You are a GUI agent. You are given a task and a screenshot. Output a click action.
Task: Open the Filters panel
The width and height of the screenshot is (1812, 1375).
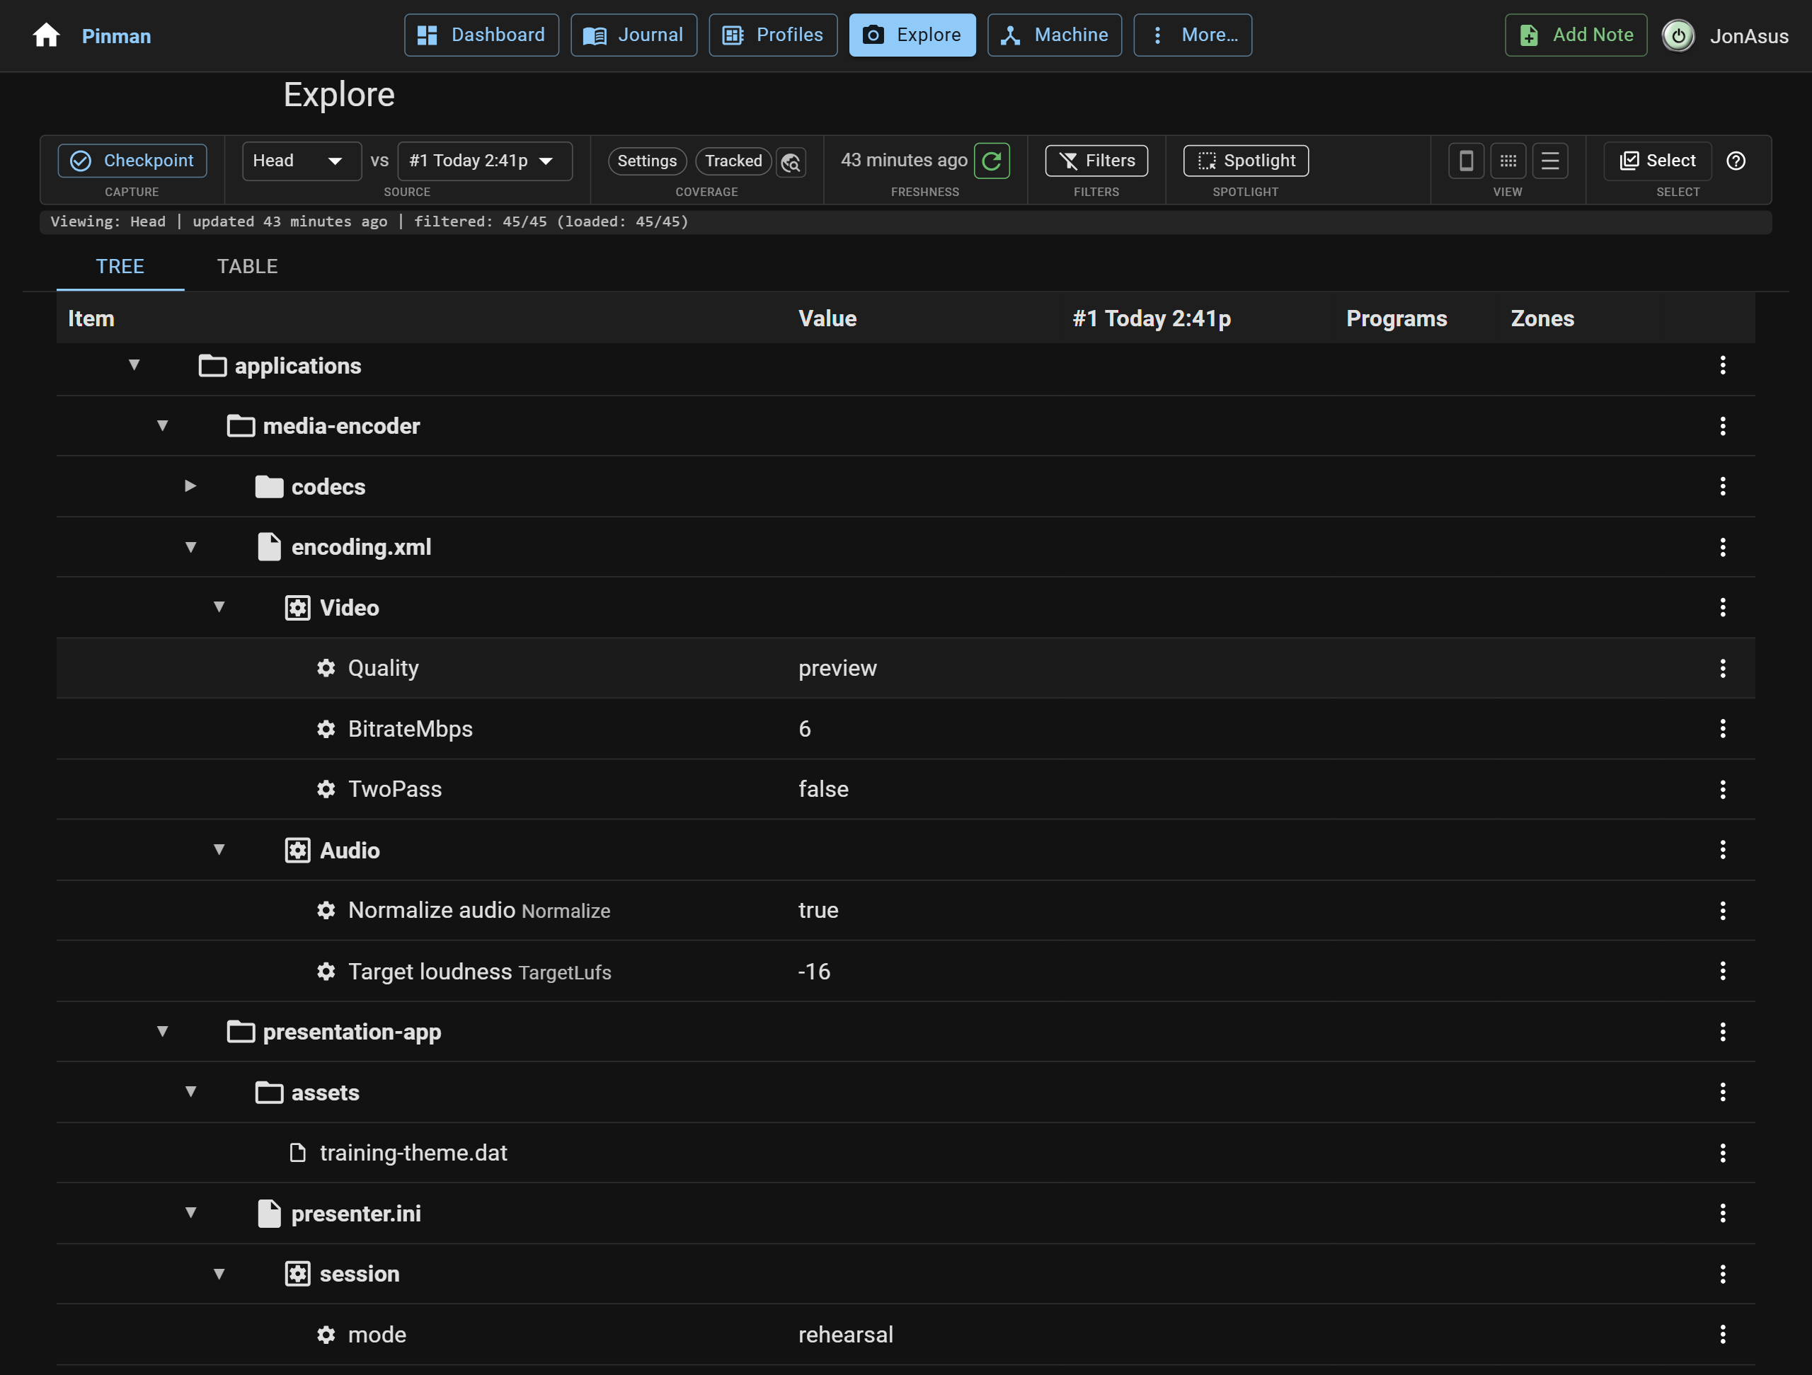pyautogui.click(x=1097, y=161)
